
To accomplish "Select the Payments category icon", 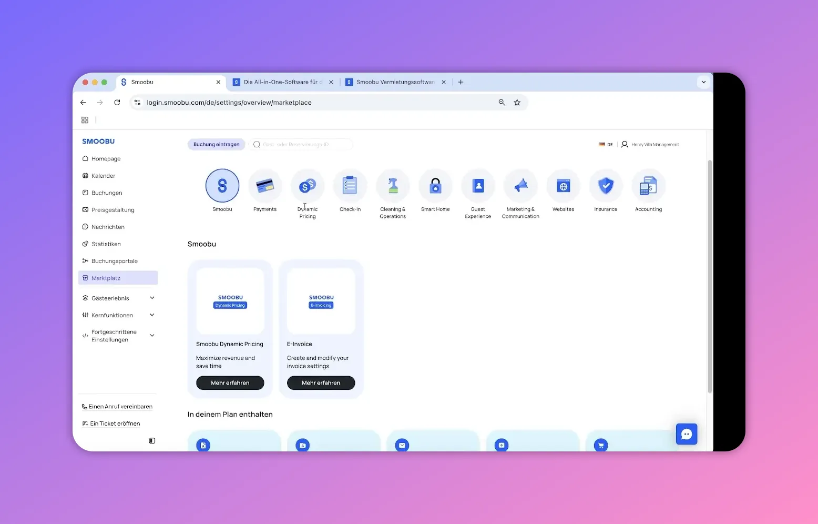I will [x=265, y=187].
